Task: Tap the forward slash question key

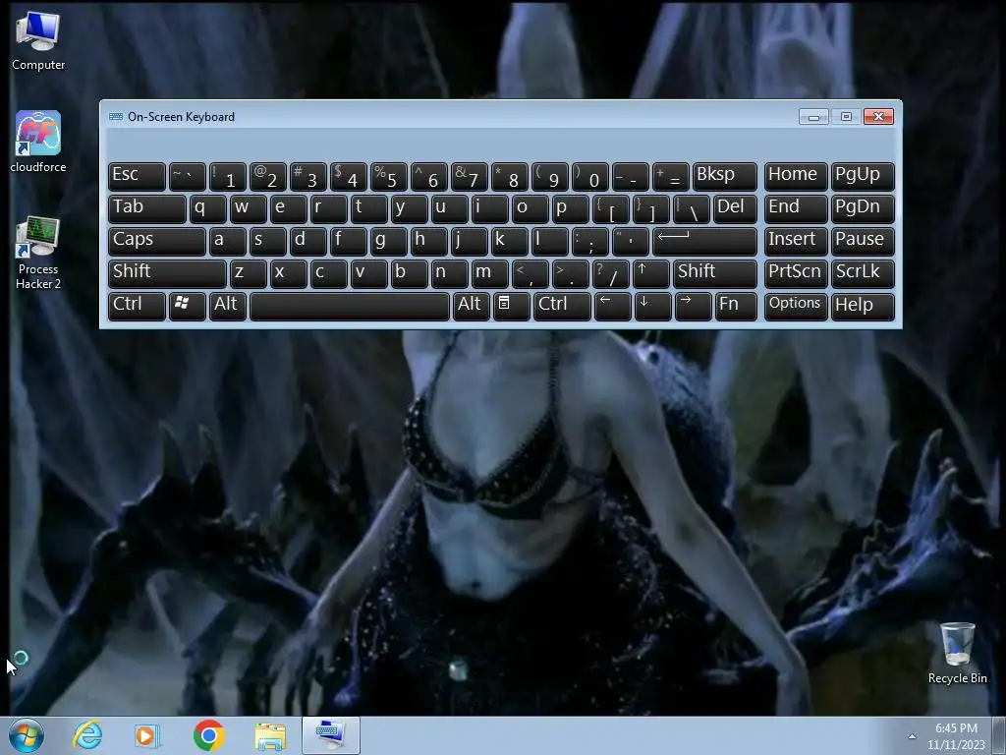Action: click(x=611, y=273)
